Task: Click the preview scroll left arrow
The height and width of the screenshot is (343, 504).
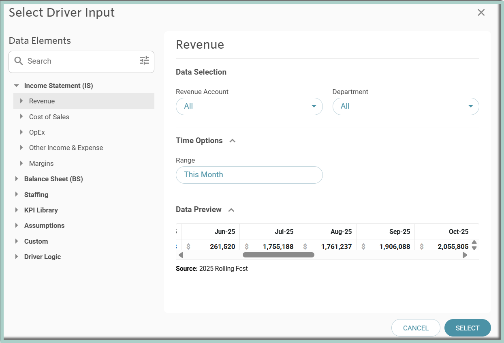Action: tap(181, 255)
